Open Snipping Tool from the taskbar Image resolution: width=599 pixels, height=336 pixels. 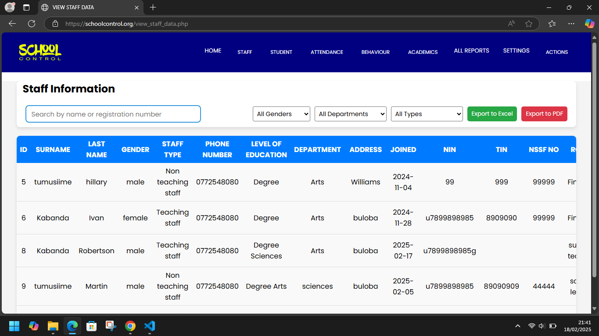click(111, 326)
